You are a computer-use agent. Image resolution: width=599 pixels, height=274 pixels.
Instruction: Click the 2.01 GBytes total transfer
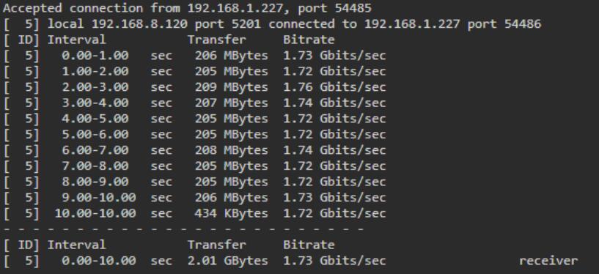(228, 261)
